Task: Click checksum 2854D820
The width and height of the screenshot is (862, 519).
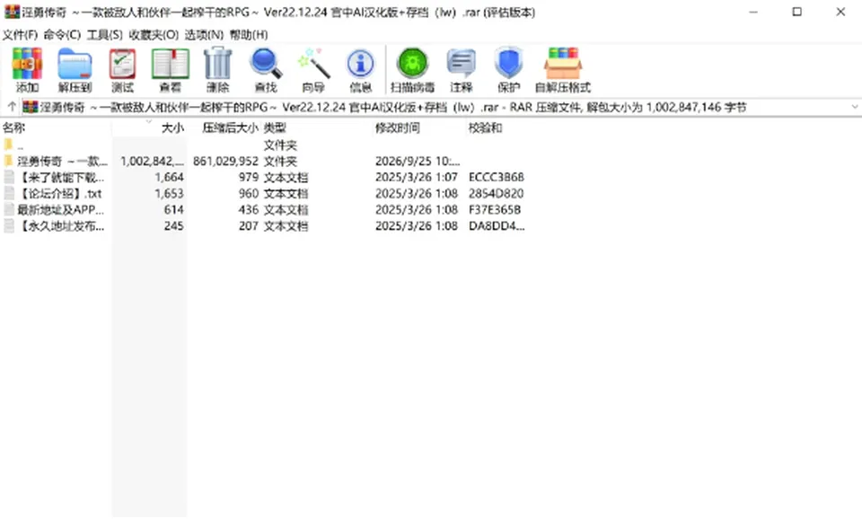Action: coord(496,194)
